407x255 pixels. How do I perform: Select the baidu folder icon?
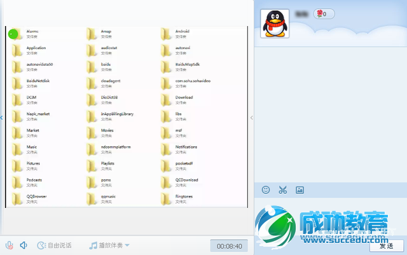(91, 67)
